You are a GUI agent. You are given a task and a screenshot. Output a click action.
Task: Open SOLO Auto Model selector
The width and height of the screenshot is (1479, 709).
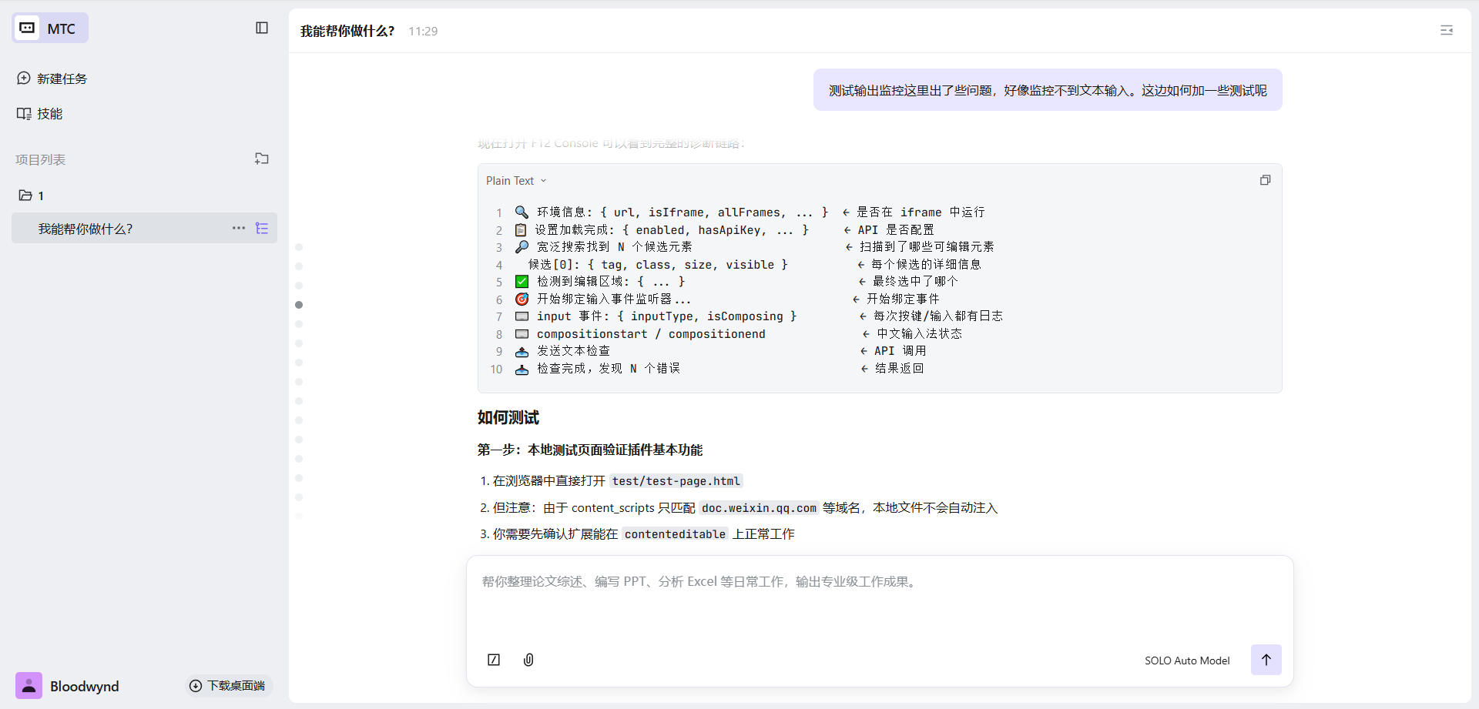1186,661
